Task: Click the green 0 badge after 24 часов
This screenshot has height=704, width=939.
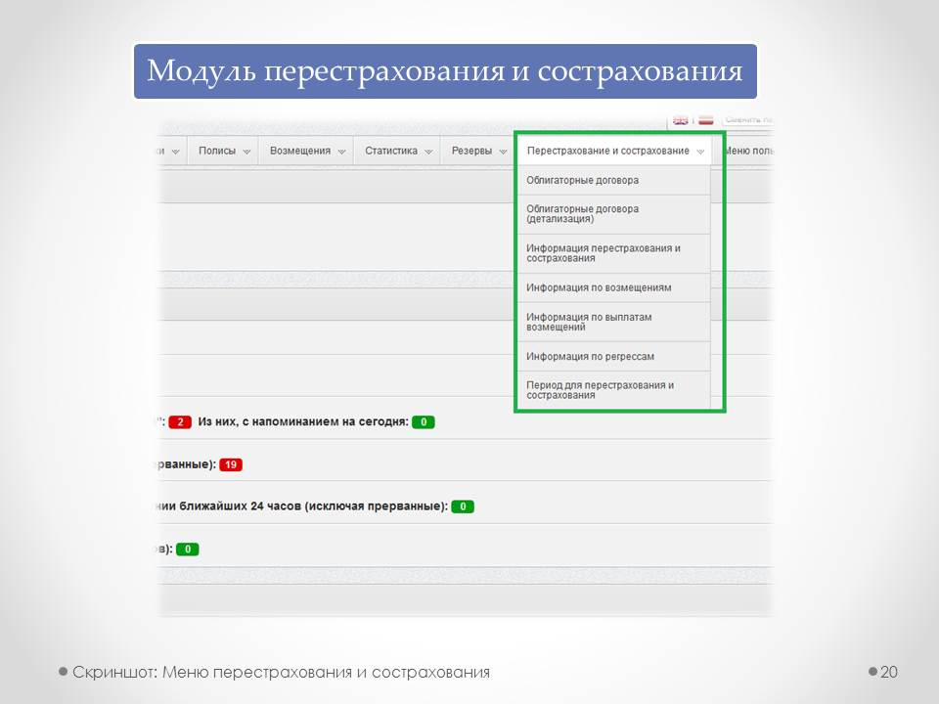Action: pos(463,506)
